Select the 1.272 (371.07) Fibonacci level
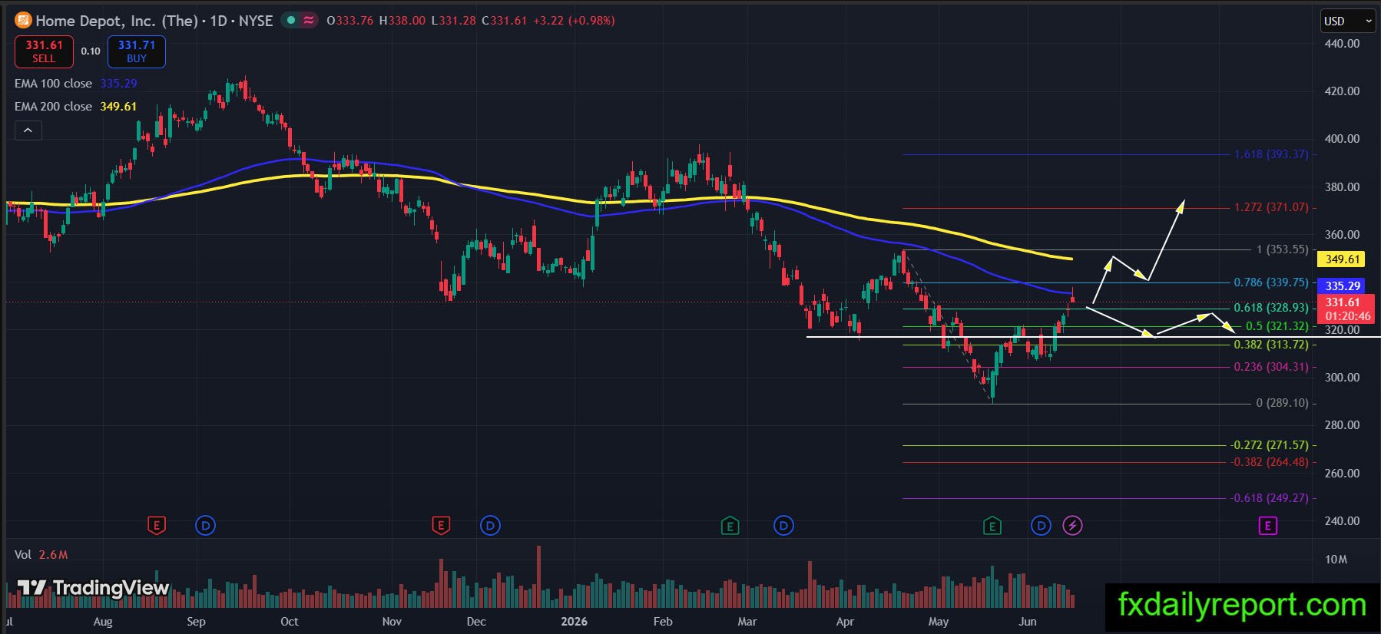Image resolution: width=1381 pixels, height=634 pixels. (1271, 207)
